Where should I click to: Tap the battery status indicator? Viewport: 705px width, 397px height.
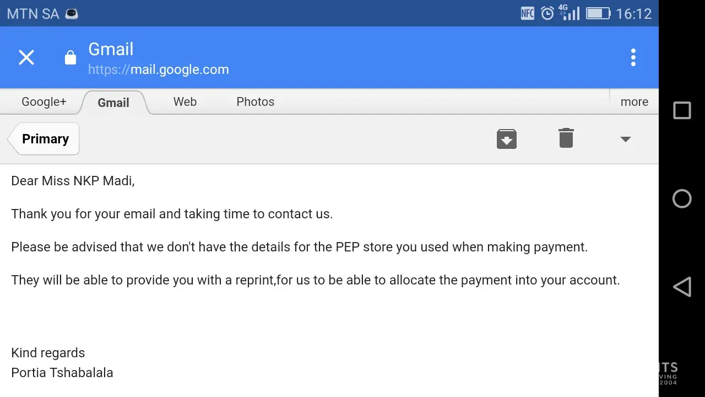pos(598,13)
